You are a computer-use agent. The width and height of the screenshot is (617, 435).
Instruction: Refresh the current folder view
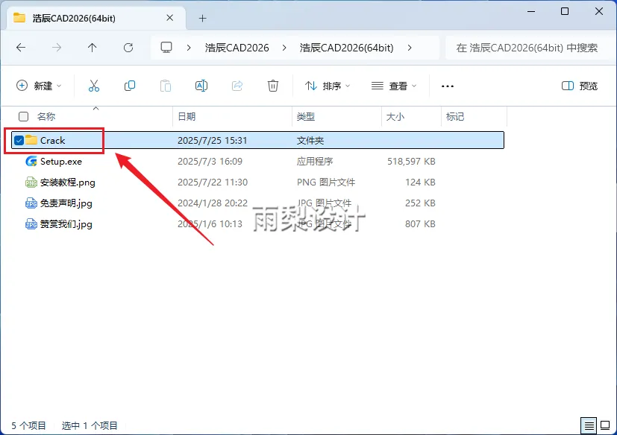coord(128,48)
